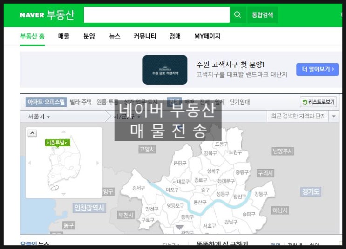The image size is (346, 249).
Task: Switch to the 경매 tab
Action: point(175,36)
